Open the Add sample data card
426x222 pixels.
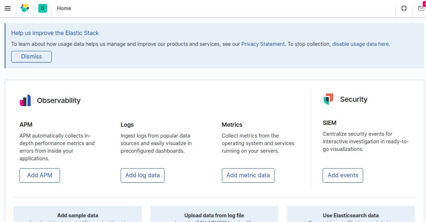(x=78, y=214)
